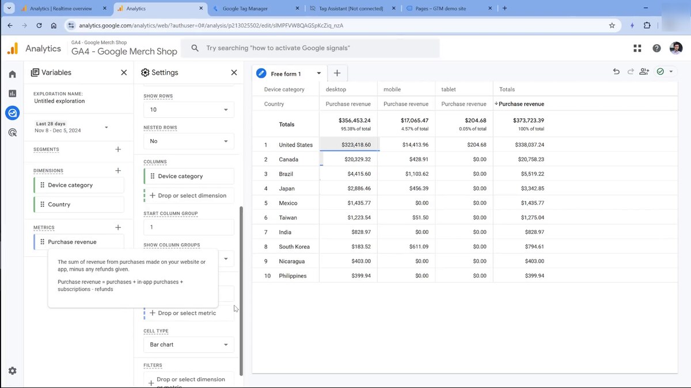Image resolution: width=691 pixels, height=388 pixels.
Task: Open Google apps grid icon
Action: click(637, 48)
